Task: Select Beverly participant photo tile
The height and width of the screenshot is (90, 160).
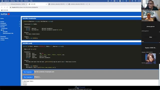Action: coord(150,58)
